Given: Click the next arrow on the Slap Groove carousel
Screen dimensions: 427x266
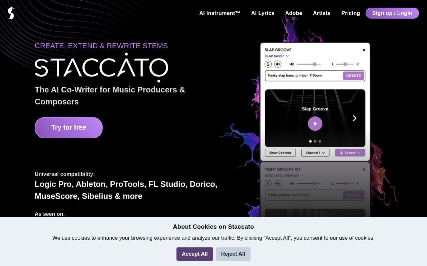Looking at the screenshot, I should (x=354, y=118).
